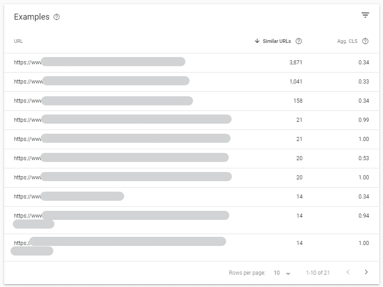Open the filter rows icon

coord(365,15)
